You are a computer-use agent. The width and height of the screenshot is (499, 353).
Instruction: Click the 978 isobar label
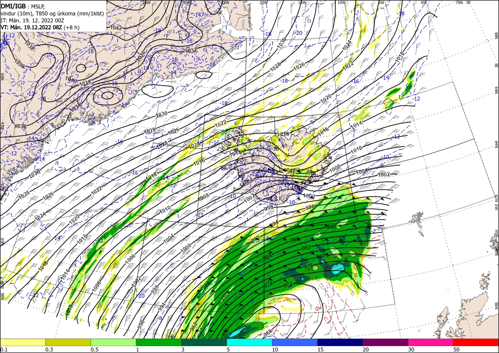coord(324,255)
